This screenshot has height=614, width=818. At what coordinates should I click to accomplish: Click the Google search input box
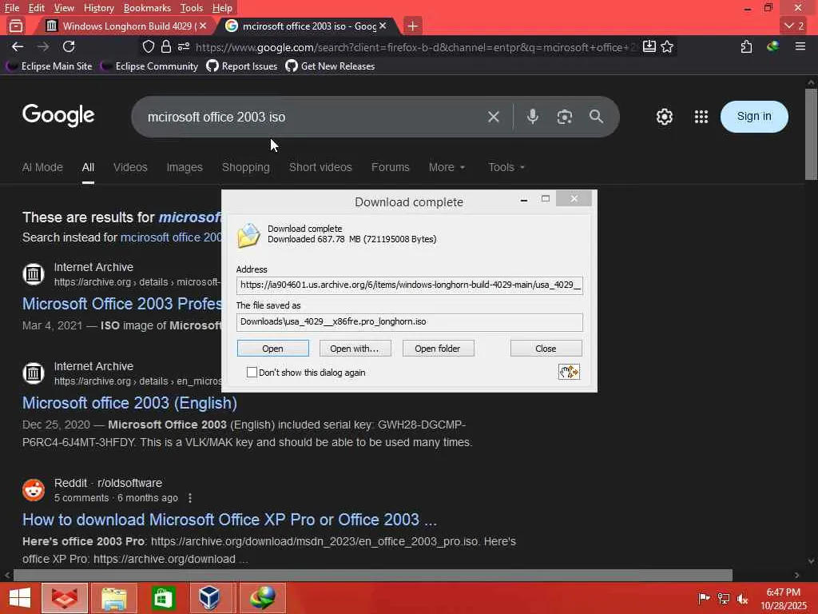[313, 117]
